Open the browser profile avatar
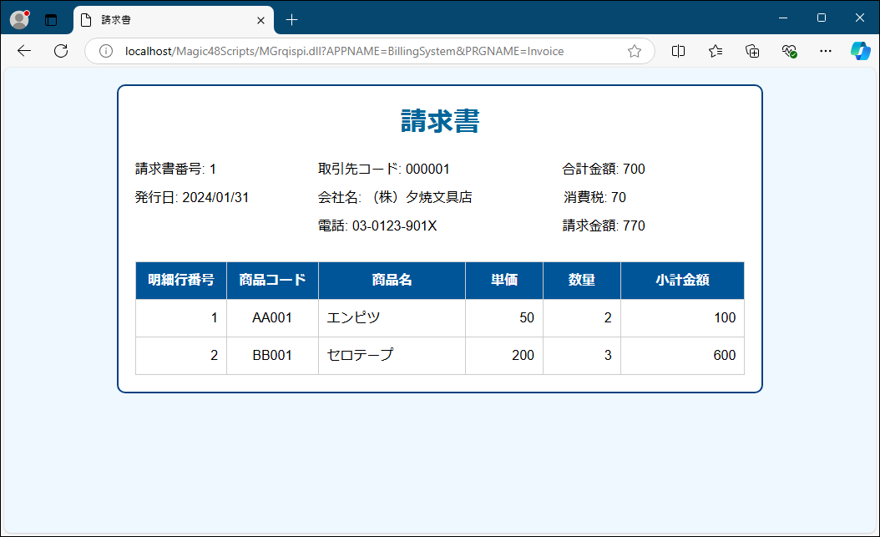 [19, 18]
